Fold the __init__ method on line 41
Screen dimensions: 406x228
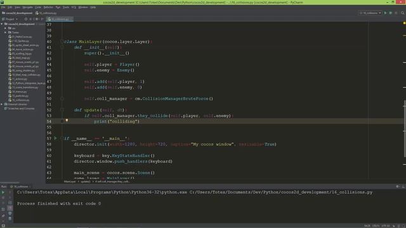pyautogui.click(x=62, y=47)
